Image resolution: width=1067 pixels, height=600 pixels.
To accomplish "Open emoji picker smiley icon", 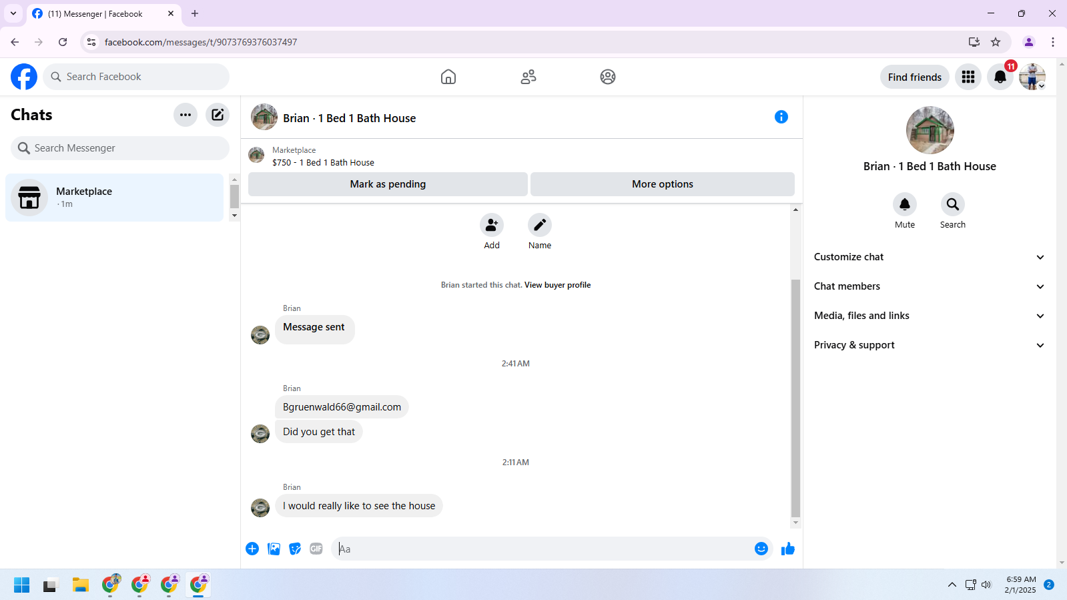I will click(761, 549).
